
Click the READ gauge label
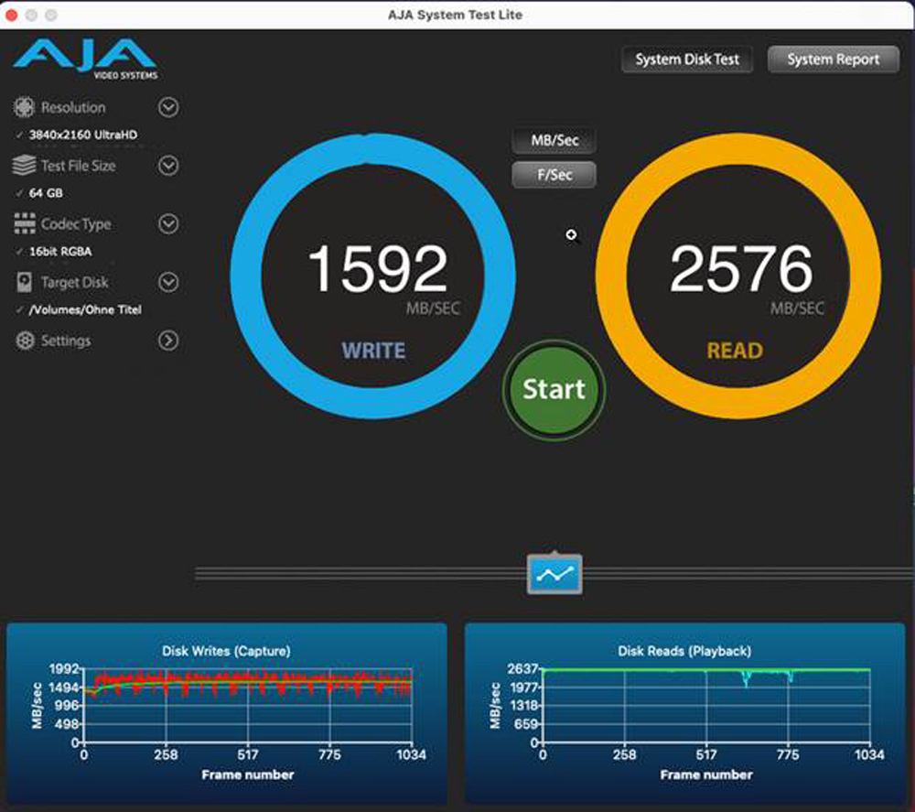tap(735, 351)
